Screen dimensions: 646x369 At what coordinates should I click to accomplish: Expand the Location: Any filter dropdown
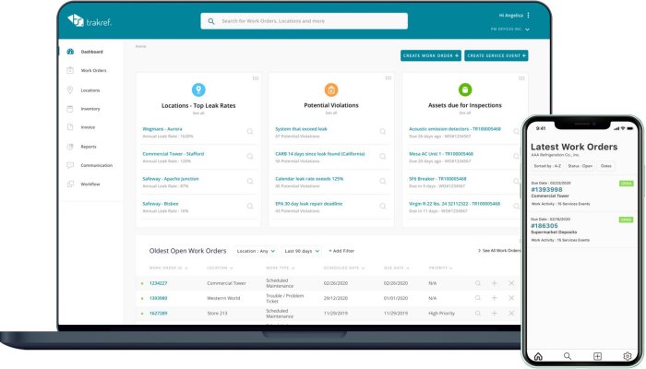256,251
